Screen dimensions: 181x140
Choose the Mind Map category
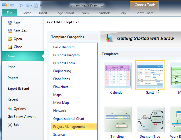[61, 103]
